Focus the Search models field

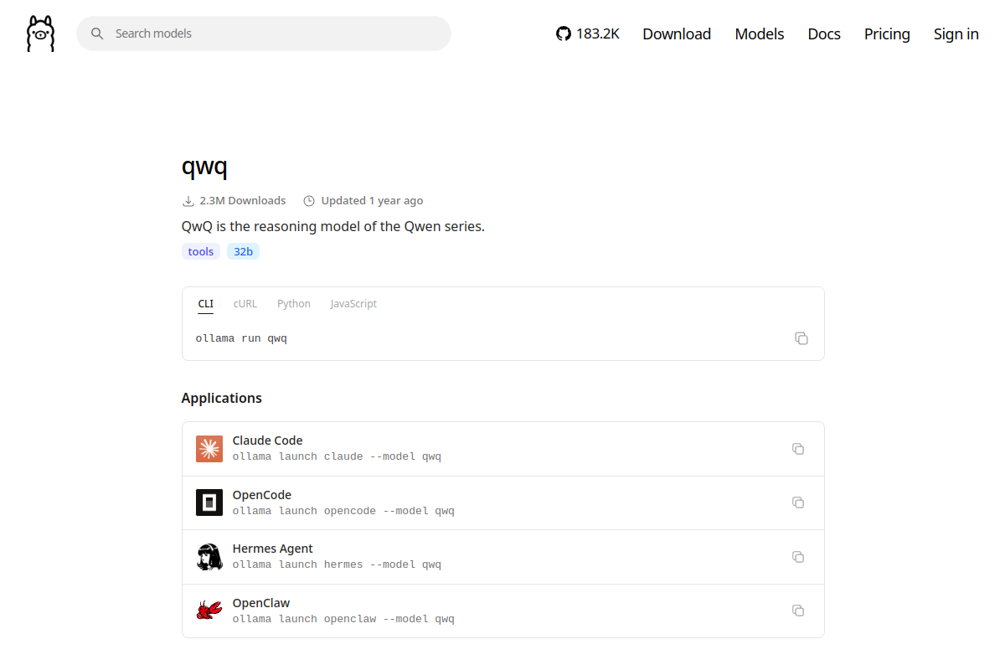click(264, 33)
